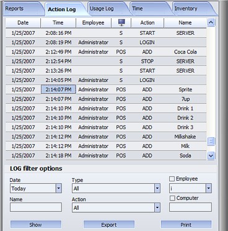Click the Computer filter text field
Viewport: 228px width, 231px height.
[190, 207]
